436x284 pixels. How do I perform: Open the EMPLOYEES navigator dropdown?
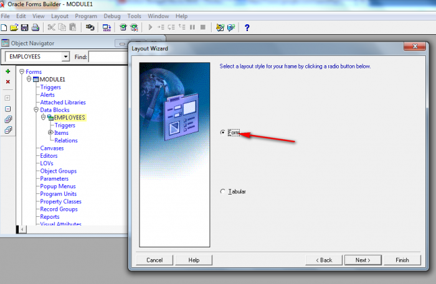65,57
